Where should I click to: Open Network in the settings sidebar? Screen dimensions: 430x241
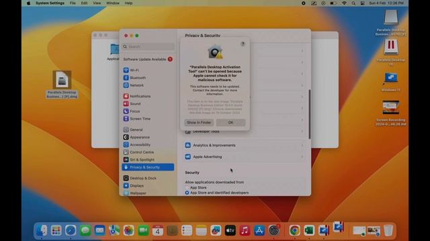(x=134, y=85)
